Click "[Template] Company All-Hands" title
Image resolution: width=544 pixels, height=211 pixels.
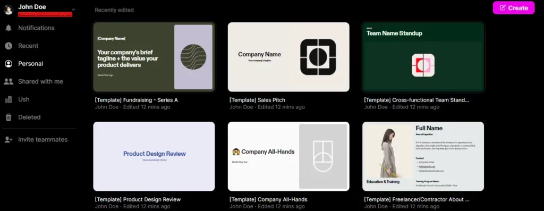tap(268, 199)
